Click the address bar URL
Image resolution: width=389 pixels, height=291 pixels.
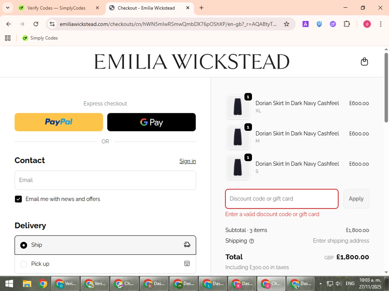click(168, 24)
